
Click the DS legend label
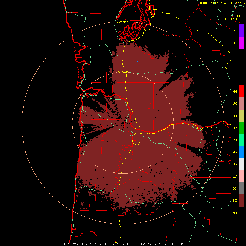(235, 164)
